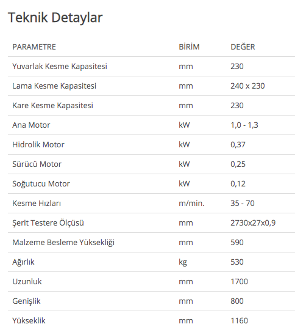The height and width of the screenshot is (335, 295).
Task: Click the blade size value 2730x27x0,9
Action: tap(253, 223)
